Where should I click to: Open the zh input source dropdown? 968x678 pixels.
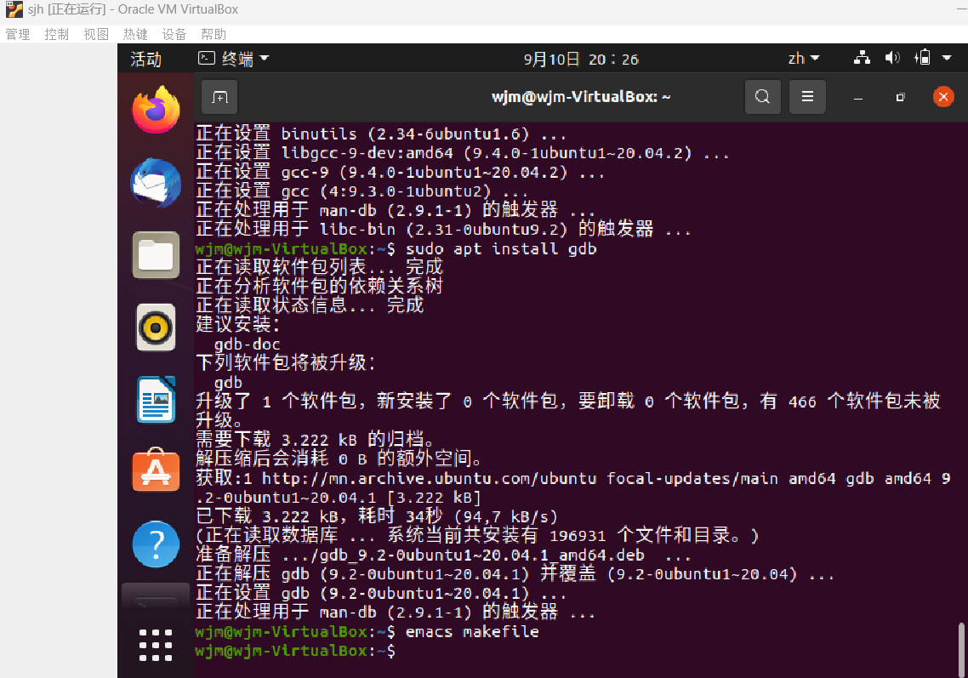tap(804, 59)
